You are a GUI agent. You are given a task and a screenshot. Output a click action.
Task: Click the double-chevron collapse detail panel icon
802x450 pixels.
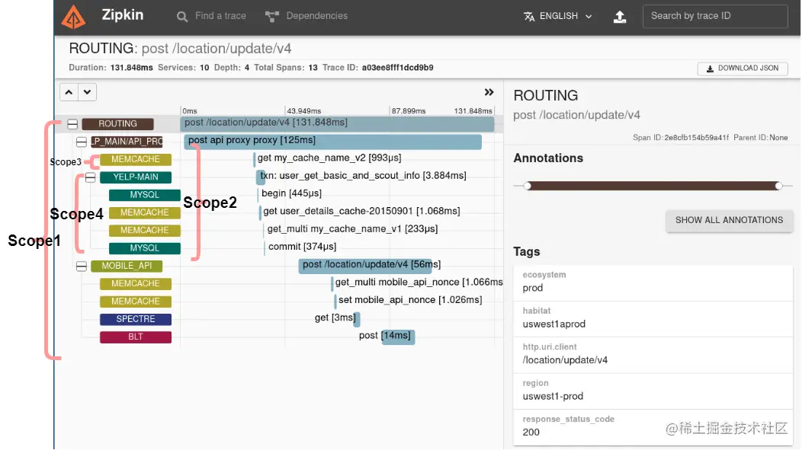[489, 92]
